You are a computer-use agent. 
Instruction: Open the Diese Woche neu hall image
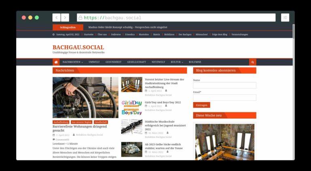pyautogui.click(x=225, y=142)
